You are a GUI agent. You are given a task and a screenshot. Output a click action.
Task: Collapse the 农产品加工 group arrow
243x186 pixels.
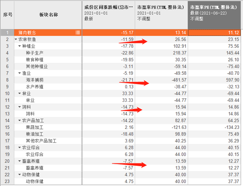tap(19, 120)
